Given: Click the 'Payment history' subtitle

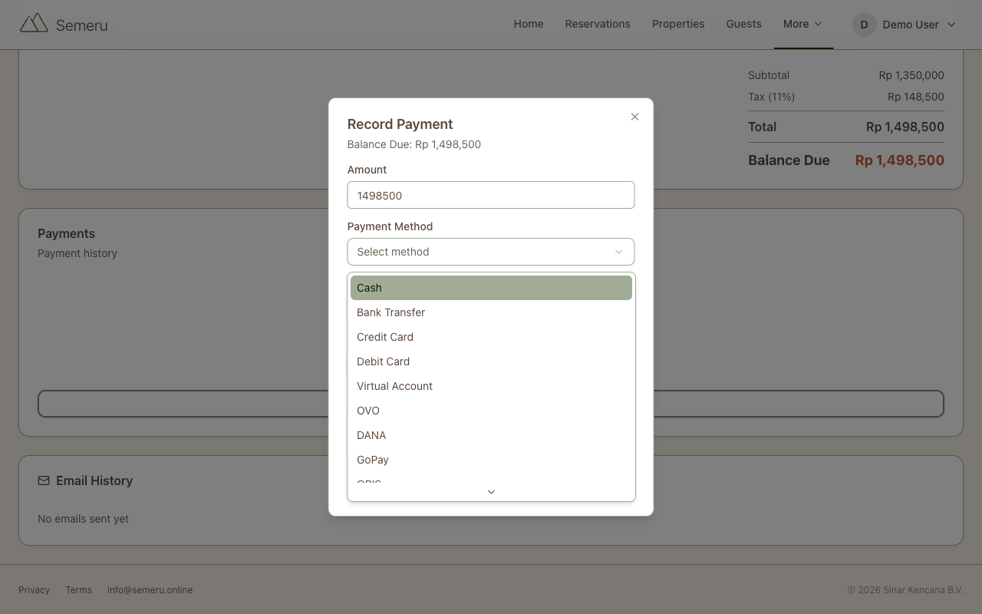Looking at the screenshot, I should click(77, 253).
